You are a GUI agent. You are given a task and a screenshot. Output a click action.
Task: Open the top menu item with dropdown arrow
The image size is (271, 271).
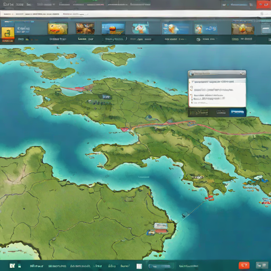(46, 4)
